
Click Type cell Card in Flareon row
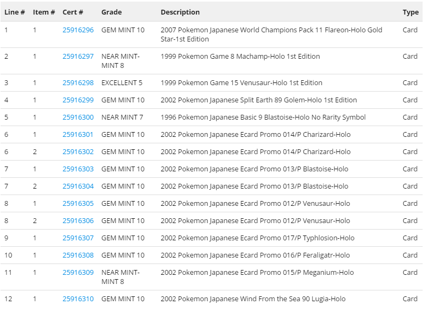coord(410,30)
